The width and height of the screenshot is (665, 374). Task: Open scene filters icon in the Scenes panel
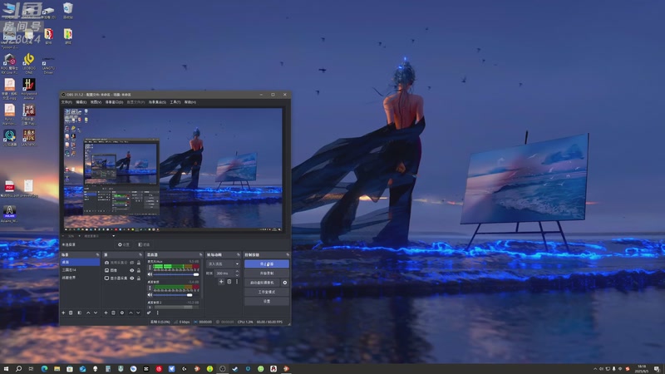79,313
